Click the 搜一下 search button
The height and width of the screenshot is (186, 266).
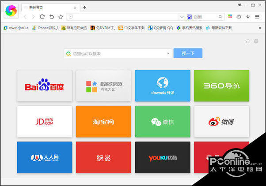tap(188, 53)
